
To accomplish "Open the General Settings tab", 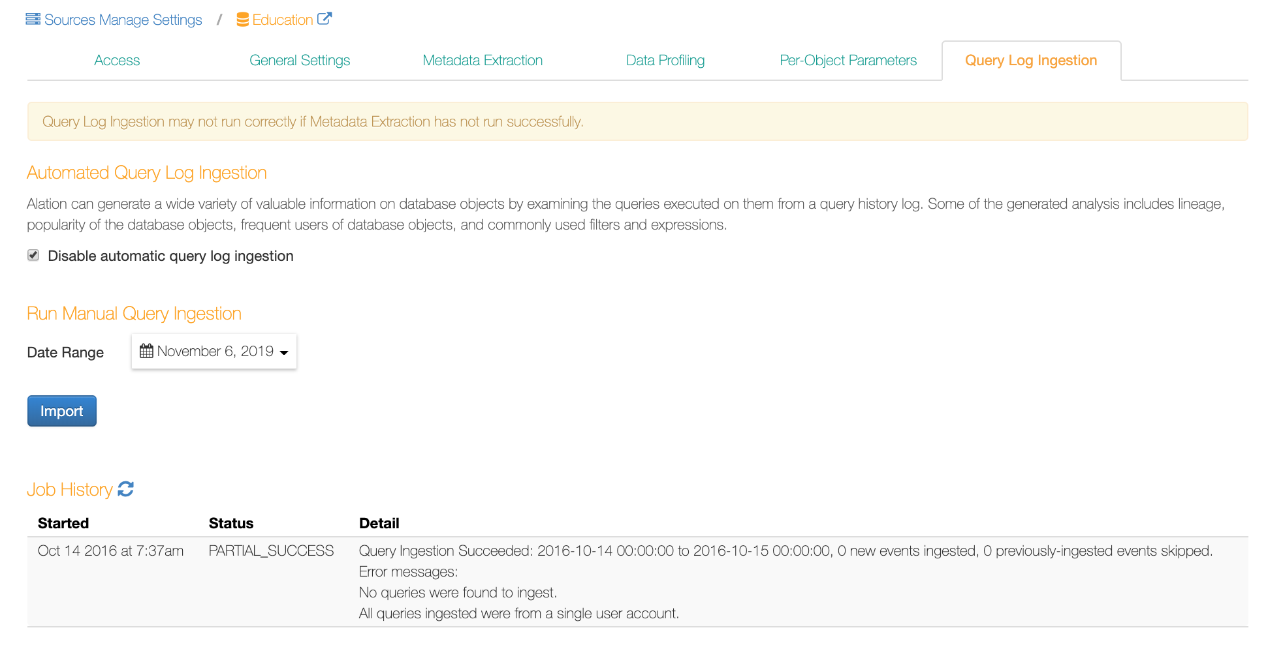I will (300, 61).
